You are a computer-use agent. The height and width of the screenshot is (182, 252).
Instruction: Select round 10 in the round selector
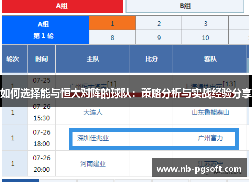pyautogui.click(x=205, y=37)
